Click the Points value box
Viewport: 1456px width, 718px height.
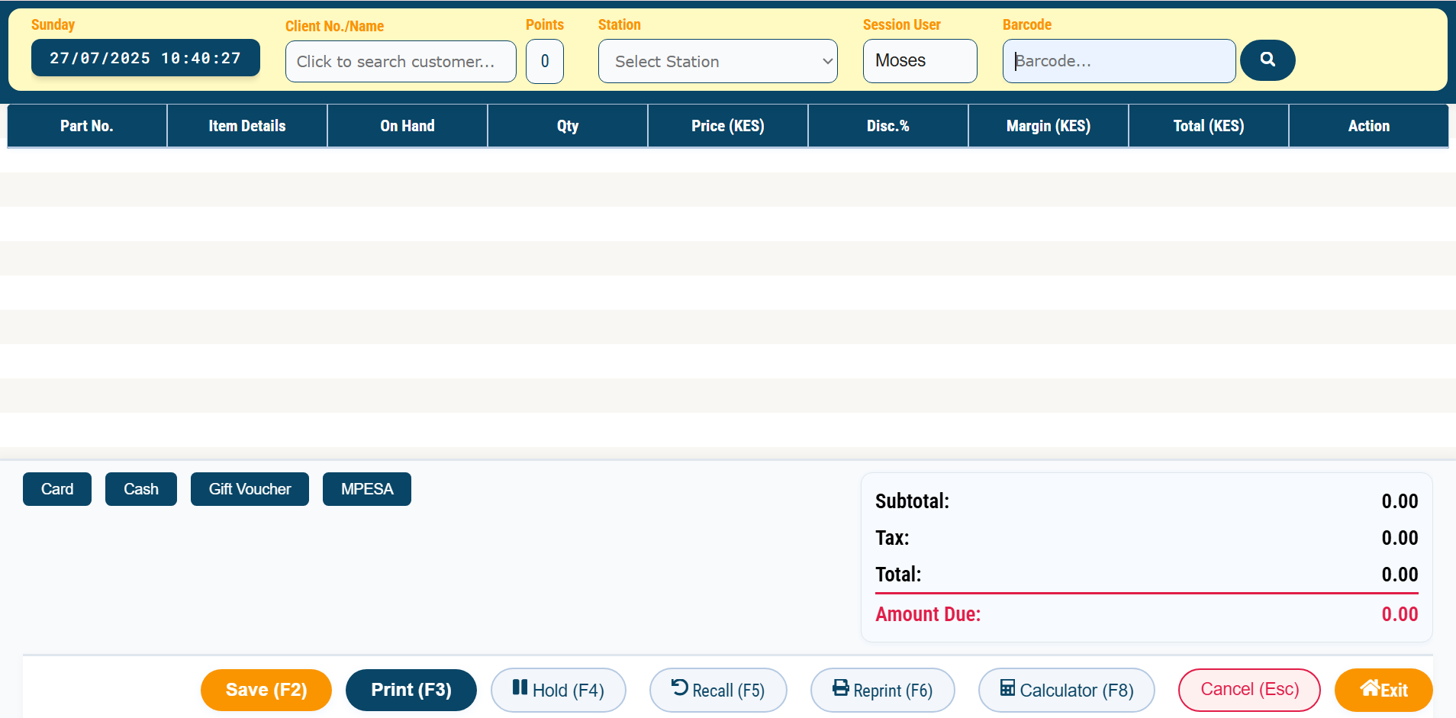[x=545, y=61]
